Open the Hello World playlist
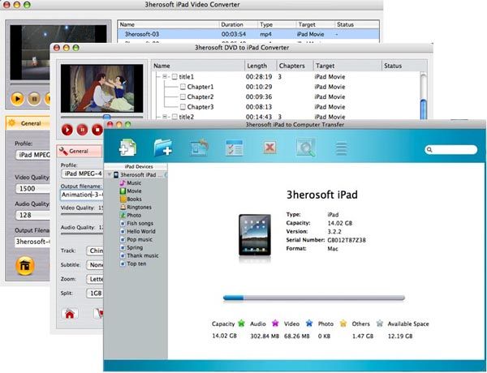This screenshot has height=373, width=487. (138, 231)
